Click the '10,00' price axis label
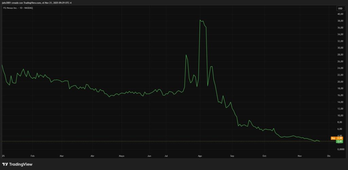 click(x=340, y=115)
